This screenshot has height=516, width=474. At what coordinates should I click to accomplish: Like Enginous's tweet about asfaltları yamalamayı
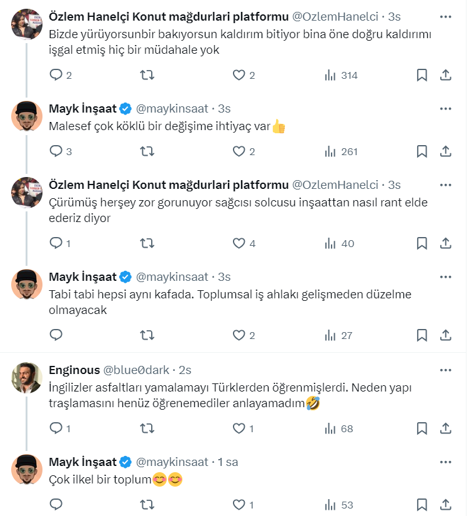(x=239, y=428)
